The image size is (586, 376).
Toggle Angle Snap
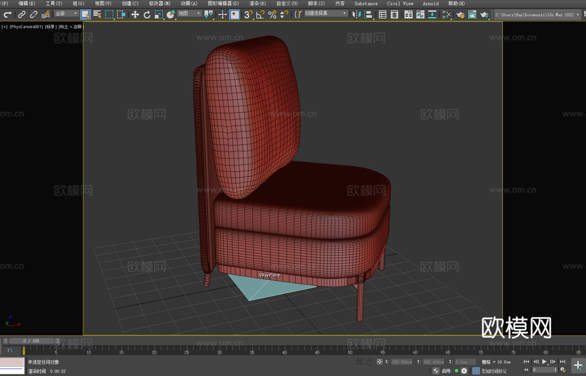tap(260, 14)
